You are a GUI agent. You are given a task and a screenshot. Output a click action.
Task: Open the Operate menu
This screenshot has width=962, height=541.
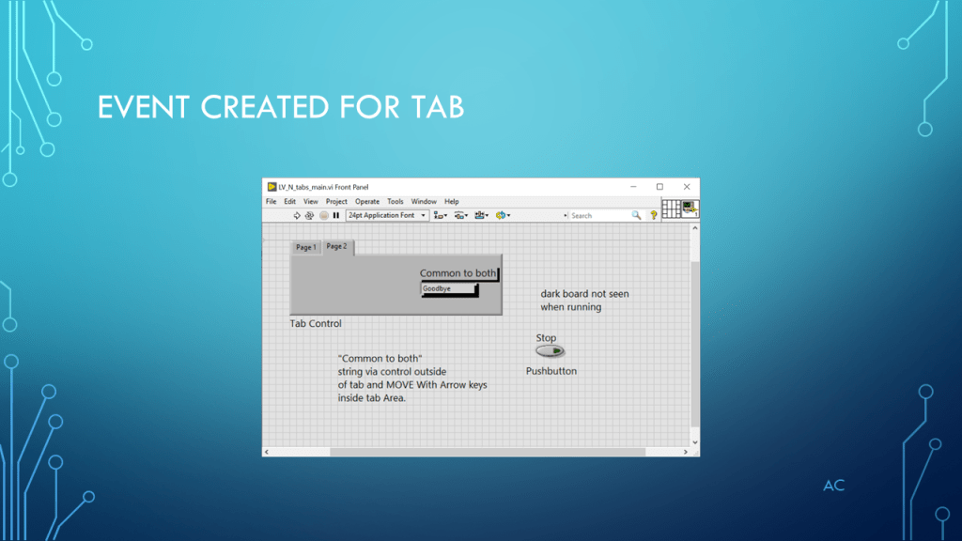coord(367,201)
